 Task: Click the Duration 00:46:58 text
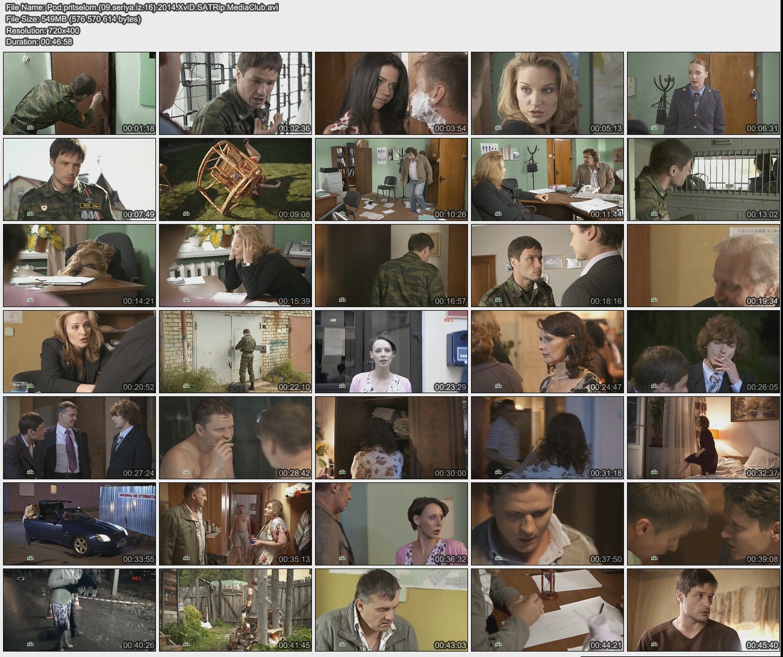(39, 42)
